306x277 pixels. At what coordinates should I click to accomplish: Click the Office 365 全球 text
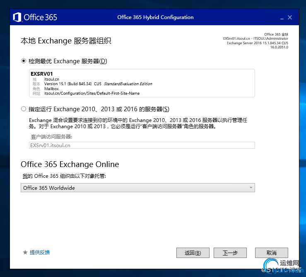pyautogui.click(x=276, y=34)
